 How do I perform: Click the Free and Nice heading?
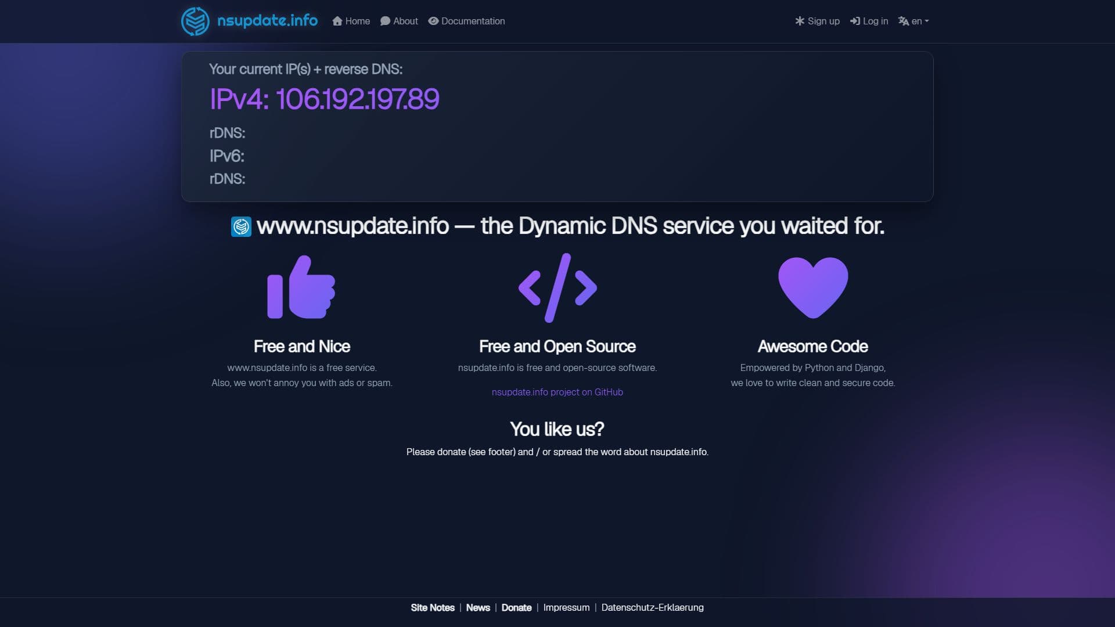(302, 347)
